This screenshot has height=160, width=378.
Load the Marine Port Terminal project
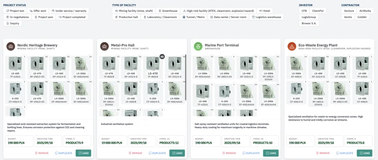(x=271, y=153)
